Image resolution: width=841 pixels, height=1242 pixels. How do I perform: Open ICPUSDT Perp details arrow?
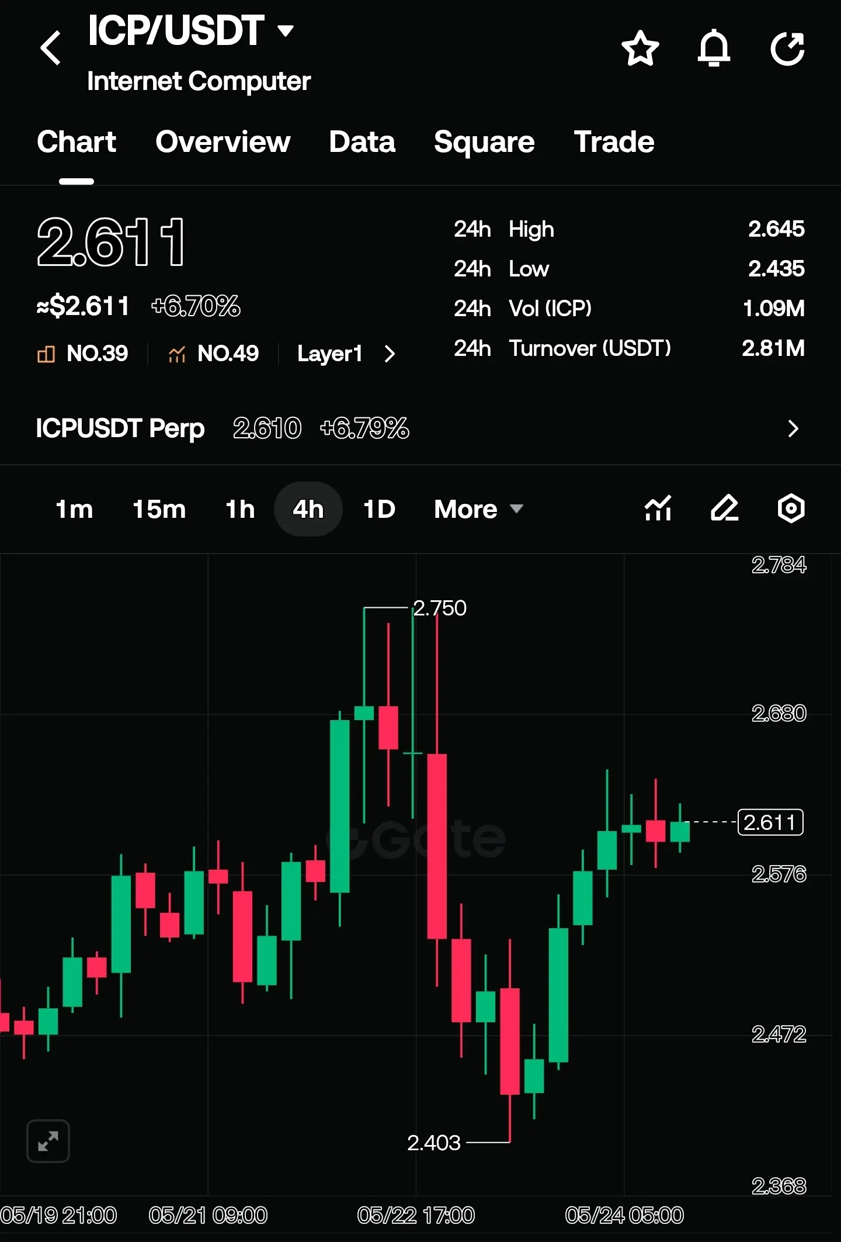[793, 428]
